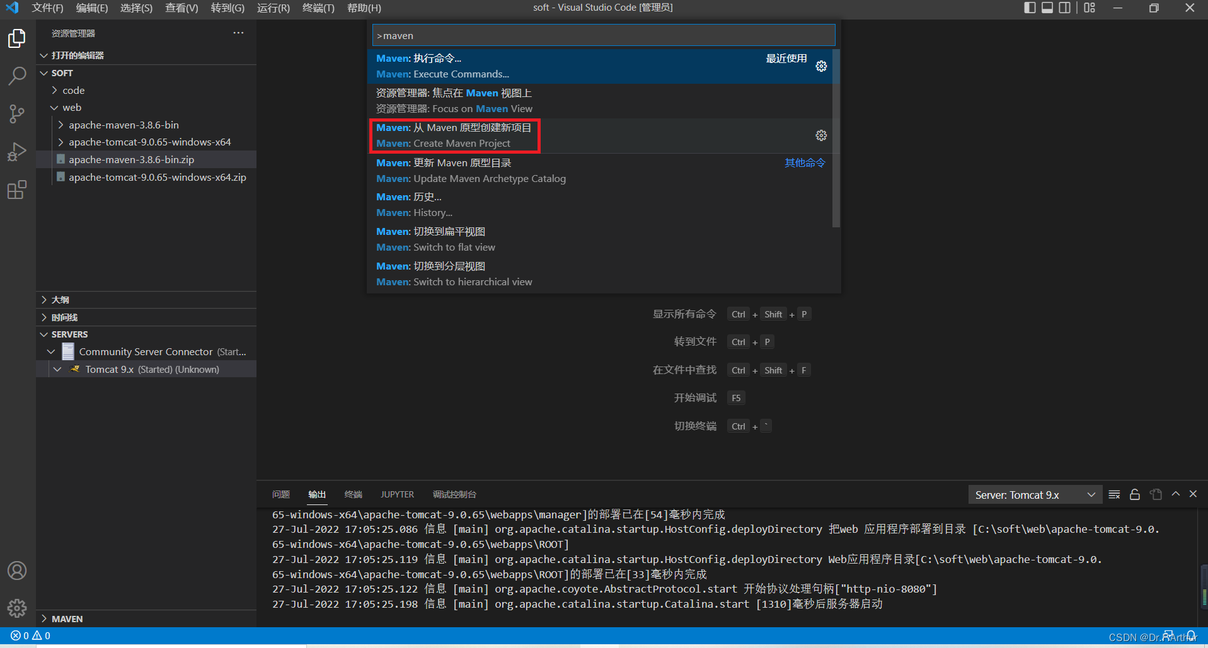Open the Search view in activity bar
Image resolution: width=1208 pixels, height=648 pixels.
(x=17, y=76)
